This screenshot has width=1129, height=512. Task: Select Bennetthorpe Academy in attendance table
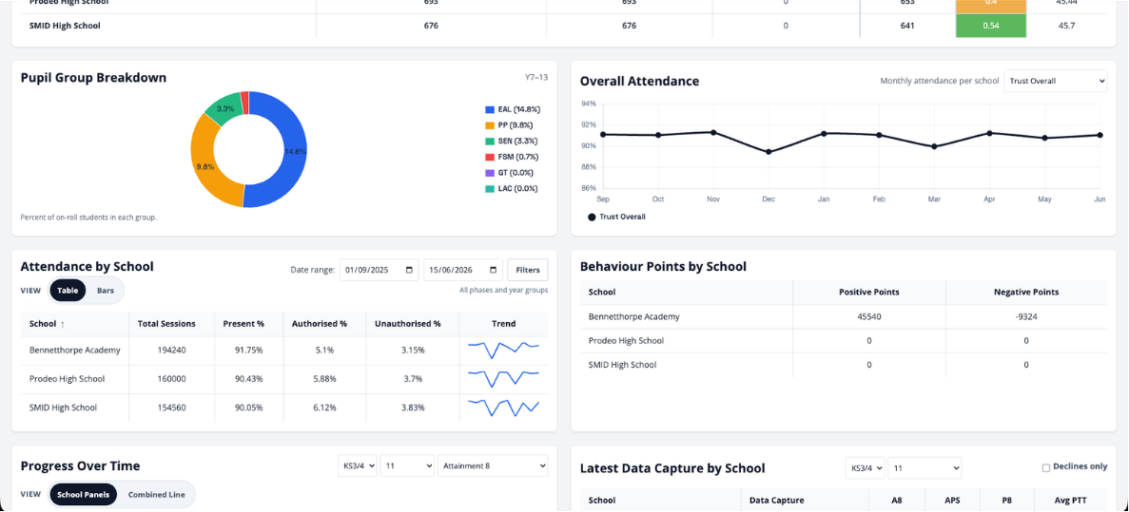pyautogui.click(x=75, y=351)
